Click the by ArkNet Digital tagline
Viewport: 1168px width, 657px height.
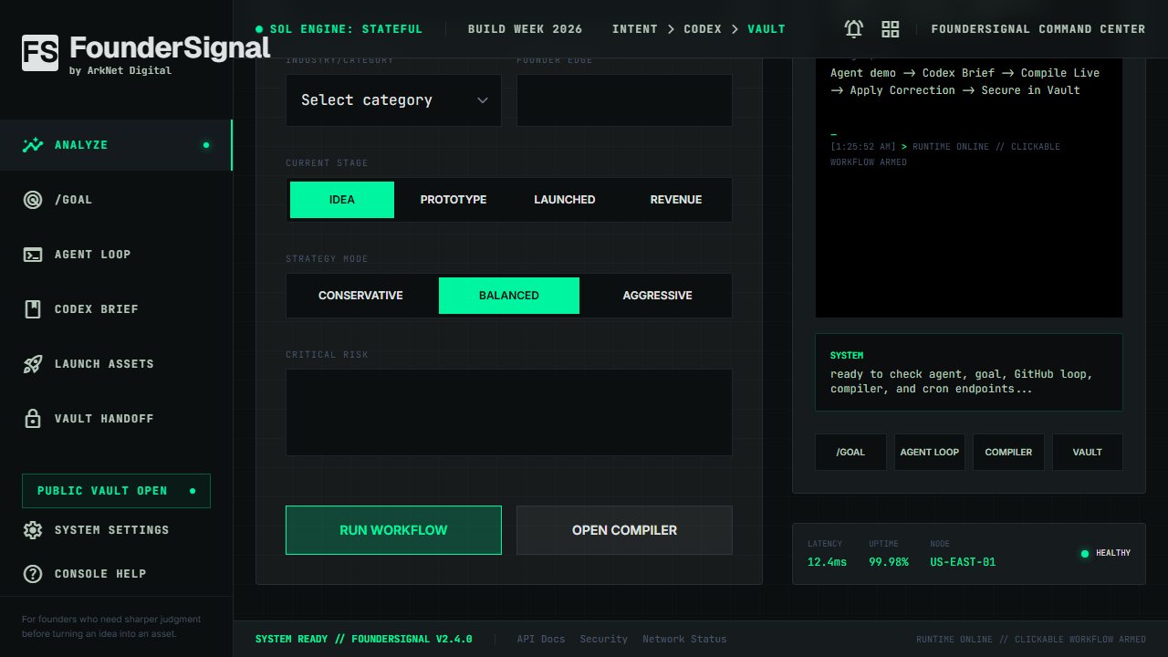[120, 70]
